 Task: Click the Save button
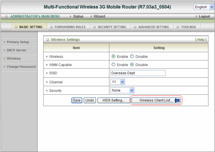click(77, 100)
